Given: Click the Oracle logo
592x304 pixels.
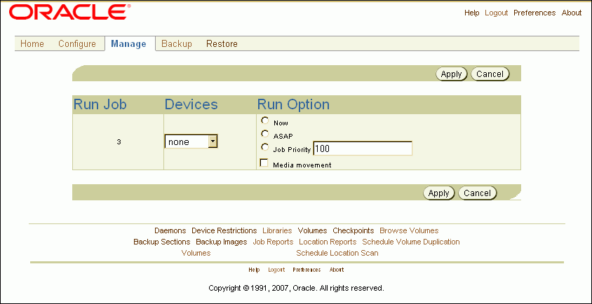Looking at the screenshot, I should click(70, 13).
